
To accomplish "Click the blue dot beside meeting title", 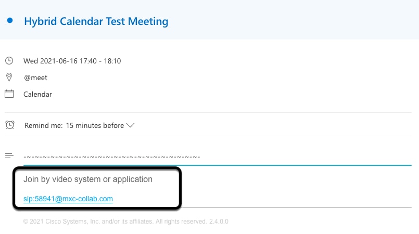I will click(x=10, y=21).
